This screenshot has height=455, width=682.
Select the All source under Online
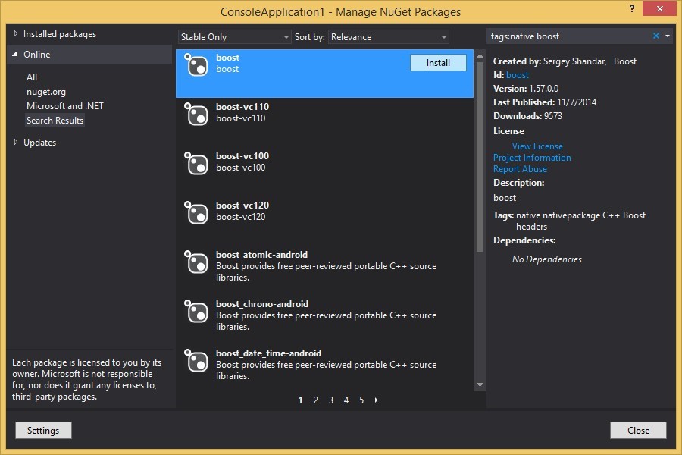coord(32,77)
